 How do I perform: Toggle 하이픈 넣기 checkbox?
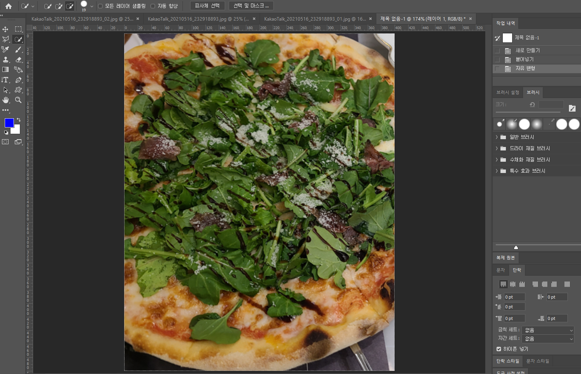point(499,349)
